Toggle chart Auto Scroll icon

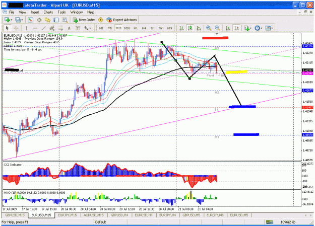point(228,28)
